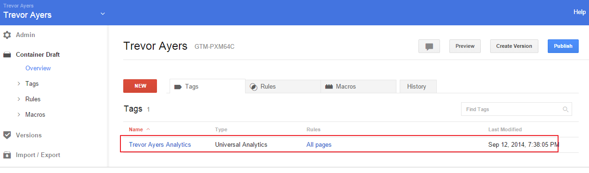The image size is (589, 173).
Task: Click the Tags tab label icon
Action: click(178, 87)
